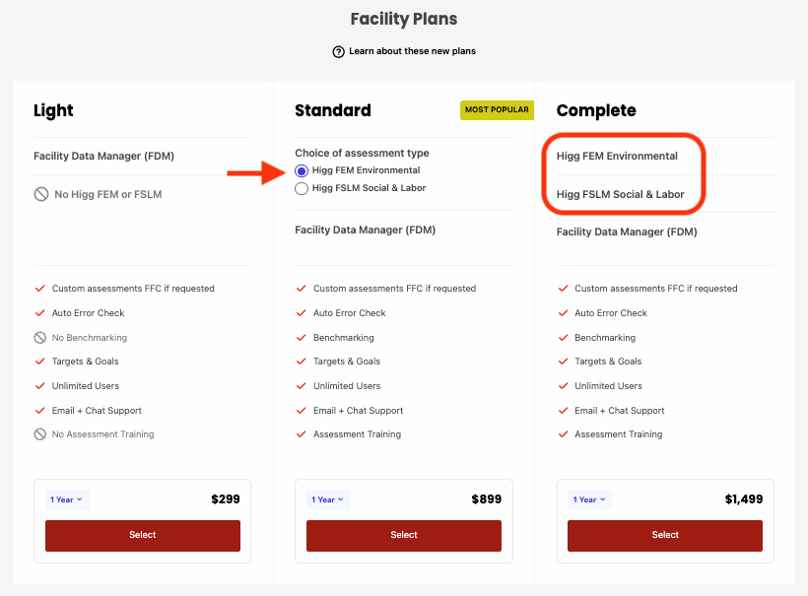808x596 pixels.
Task: Click the no-Higg prohibited icon in Light plan
Action: pos(41,194)
